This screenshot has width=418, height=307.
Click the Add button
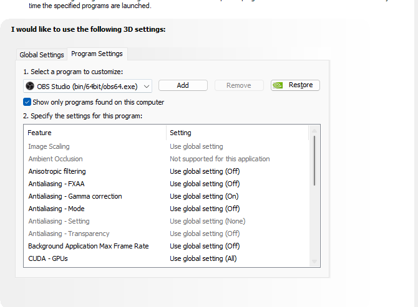coord(183,85)
